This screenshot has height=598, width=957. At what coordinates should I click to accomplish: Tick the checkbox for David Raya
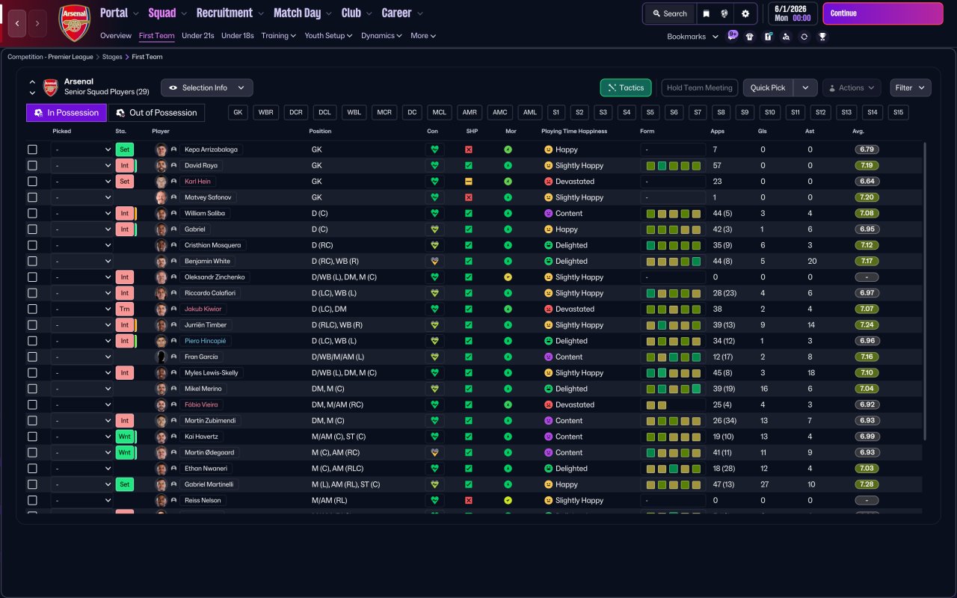pos(32,165)
